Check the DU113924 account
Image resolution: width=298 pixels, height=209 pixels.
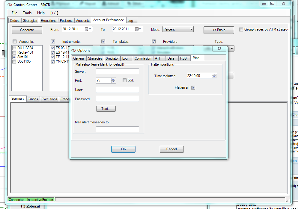[14, 48]
